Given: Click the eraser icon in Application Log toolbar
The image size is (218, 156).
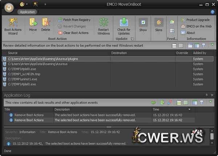Looking at the screenshot, I should pyautogui.click(x=169, y=103).
